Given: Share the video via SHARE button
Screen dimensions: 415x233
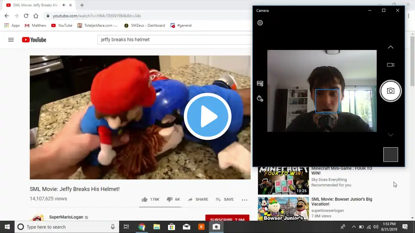Looking at the screenshot, I should point(198,199).
